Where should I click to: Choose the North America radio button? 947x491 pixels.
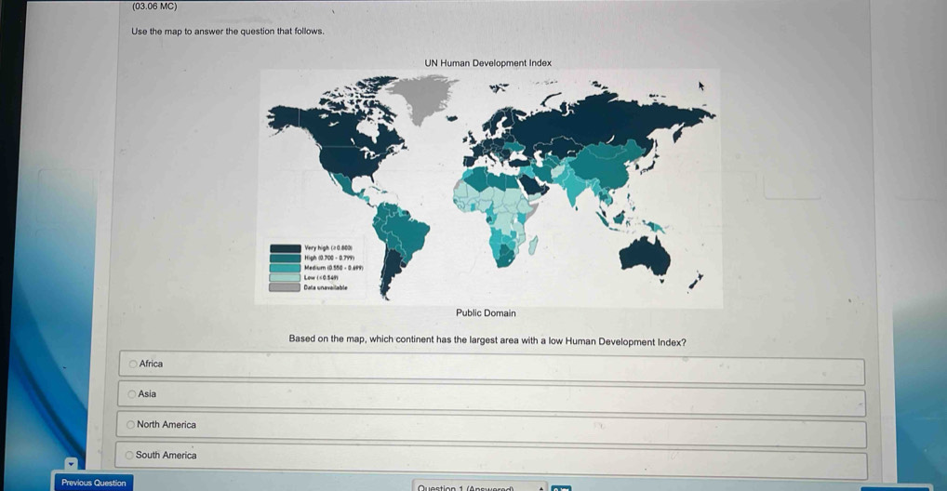coord(130,425)
